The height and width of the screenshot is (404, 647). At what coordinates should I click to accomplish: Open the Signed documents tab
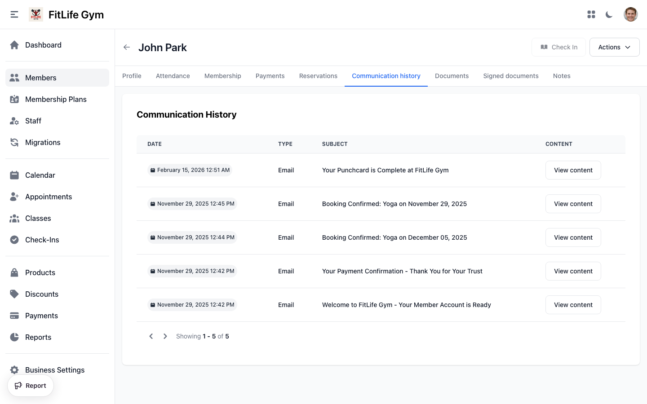click(x=511, y=76)
